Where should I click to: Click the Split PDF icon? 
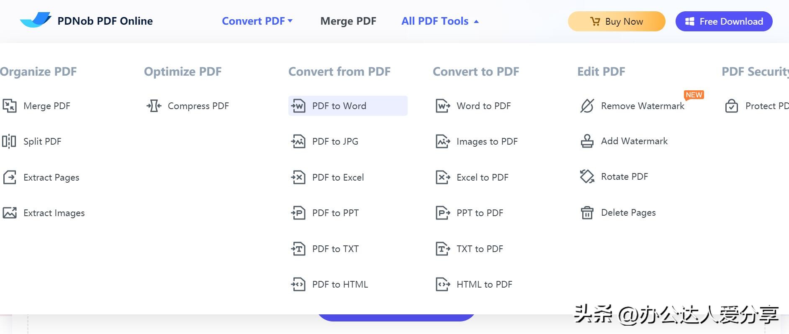9,141
